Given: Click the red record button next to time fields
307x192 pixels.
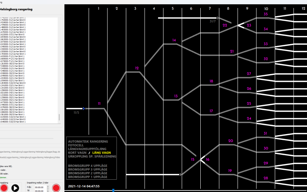Looking at the screenshot, I should pyautogui.click(x=56, y=188).
